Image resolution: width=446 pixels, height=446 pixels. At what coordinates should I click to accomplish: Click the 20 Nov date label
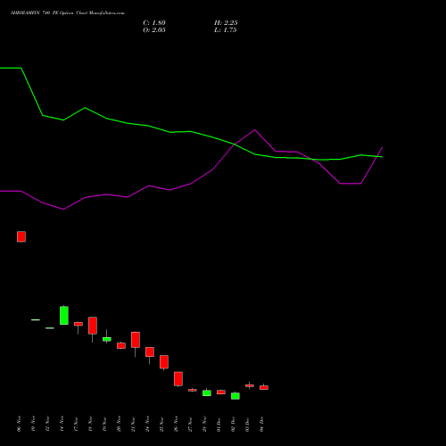click(x=120, y=424)
